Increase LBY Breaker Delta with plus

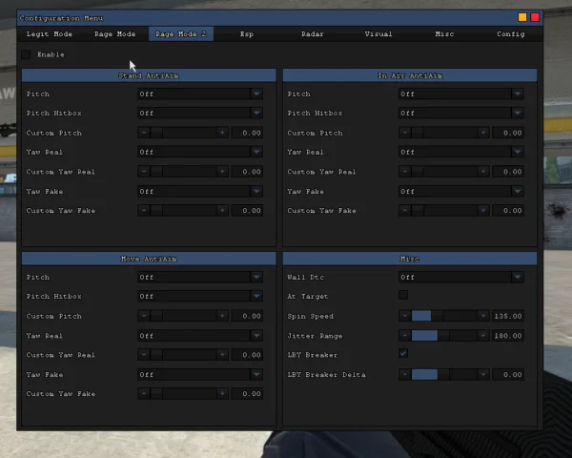pos(483,374)
